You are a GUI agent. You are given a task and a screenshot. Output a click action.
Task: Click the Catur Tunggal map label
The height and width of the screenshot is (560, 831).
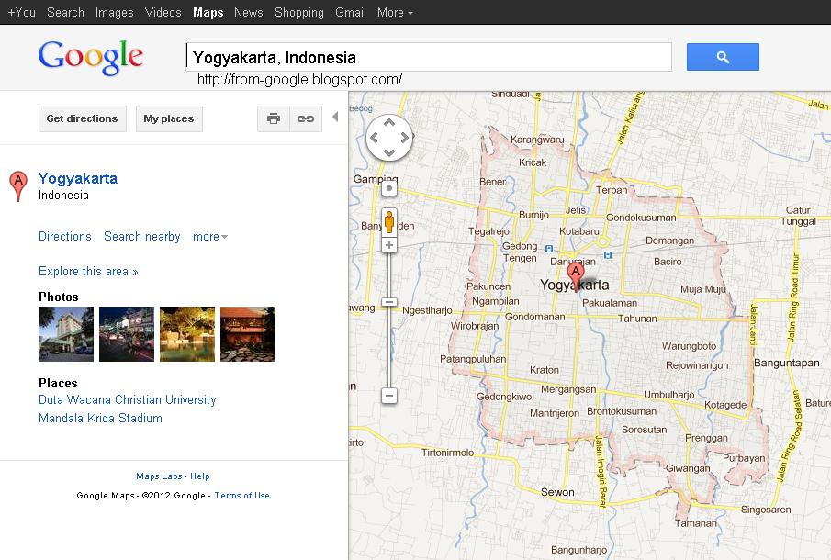click(x=798, y=216)
